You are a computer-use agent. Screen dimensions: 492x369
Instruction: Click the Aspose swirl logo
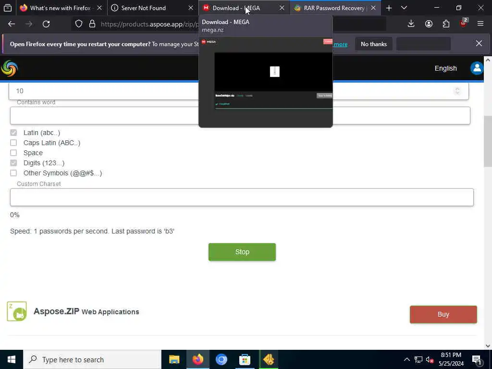tap(10, 68)
